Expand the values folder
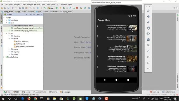The width and height of the screenshot is (179, 101). pyautogui.click(x=9, y=54)
